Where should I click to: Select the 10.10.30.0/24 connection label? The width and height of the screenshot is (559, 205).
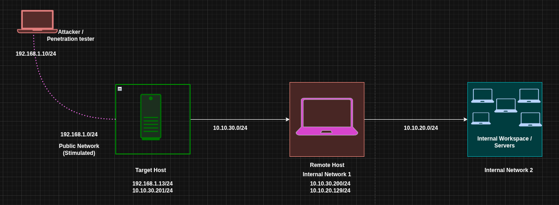[230, 128]
